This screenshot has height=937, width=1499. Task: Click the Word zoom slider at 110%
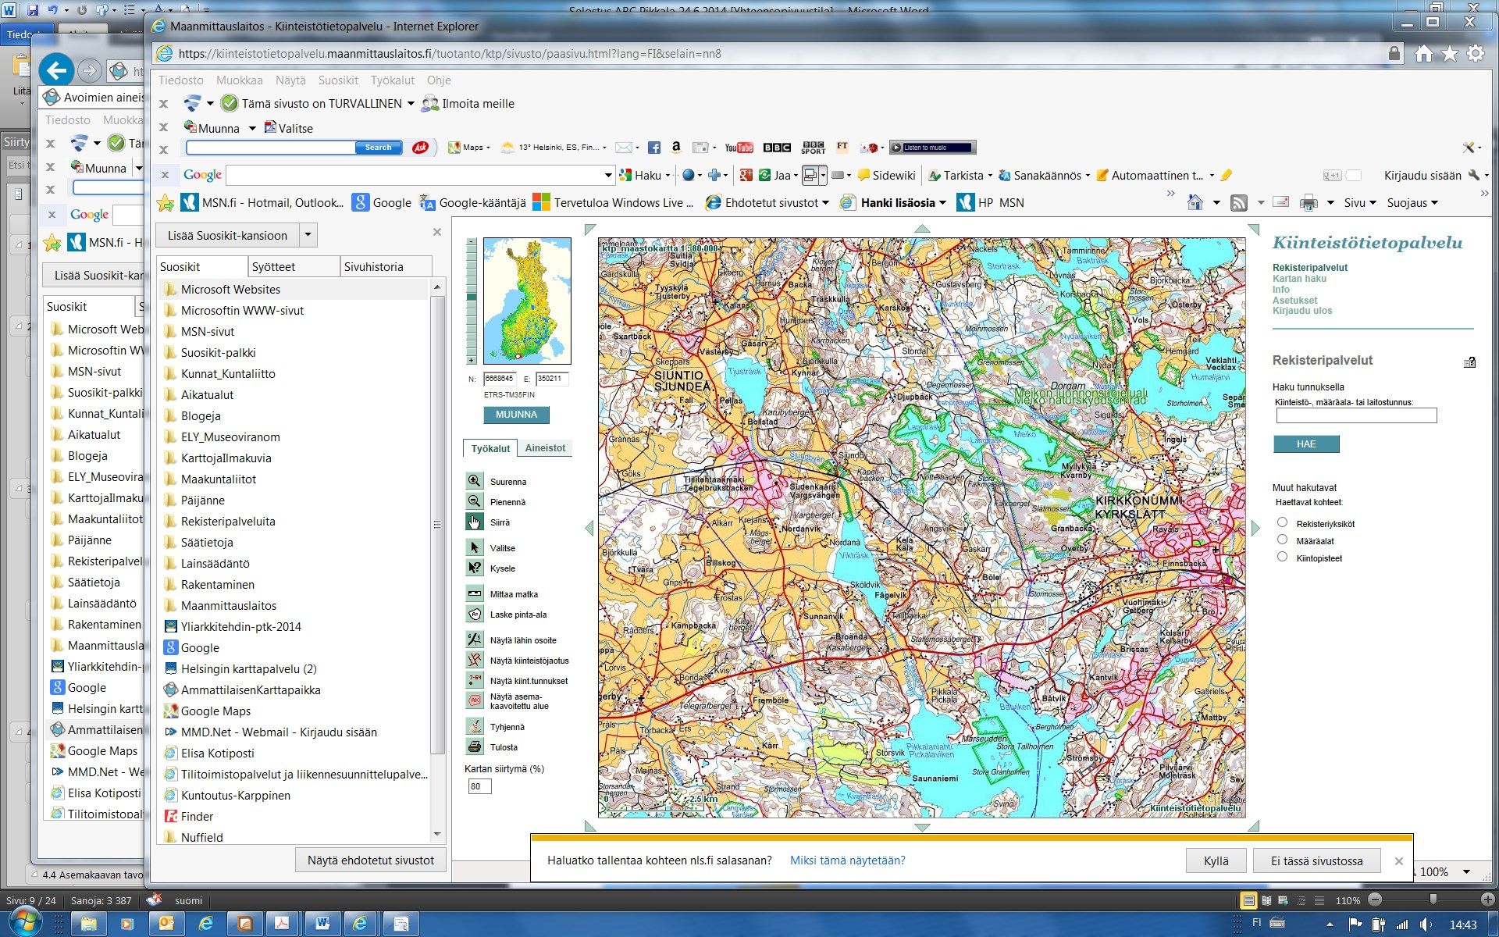click(x=1432, y=900)
